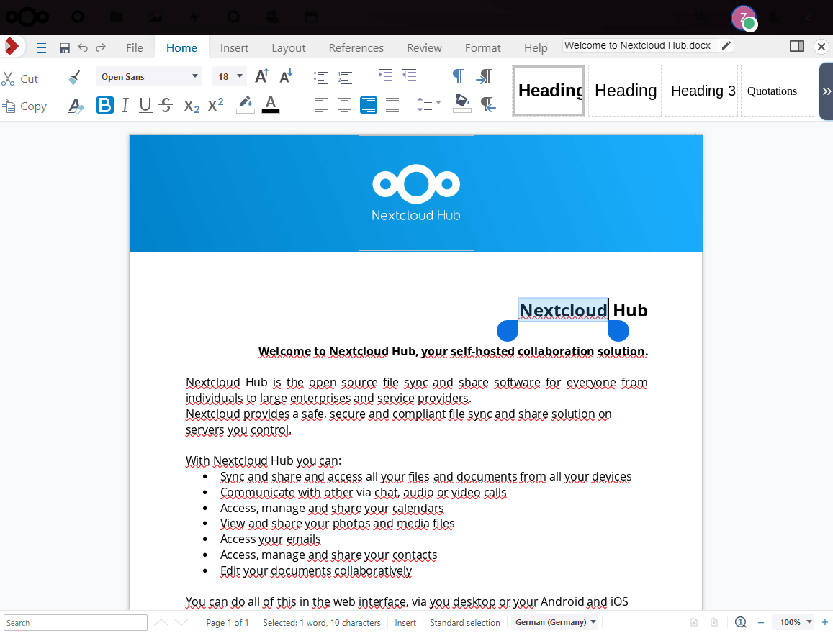Expand more ribbon options chevron

click(x=827, y=91)
